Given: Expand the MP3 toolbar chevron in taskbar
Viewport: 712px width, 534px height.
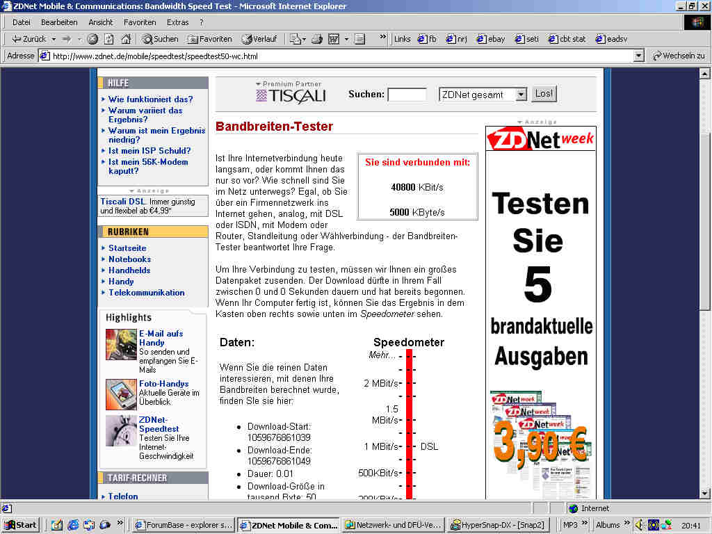Looking at the screenshot, I should click(x=585, y=523).
